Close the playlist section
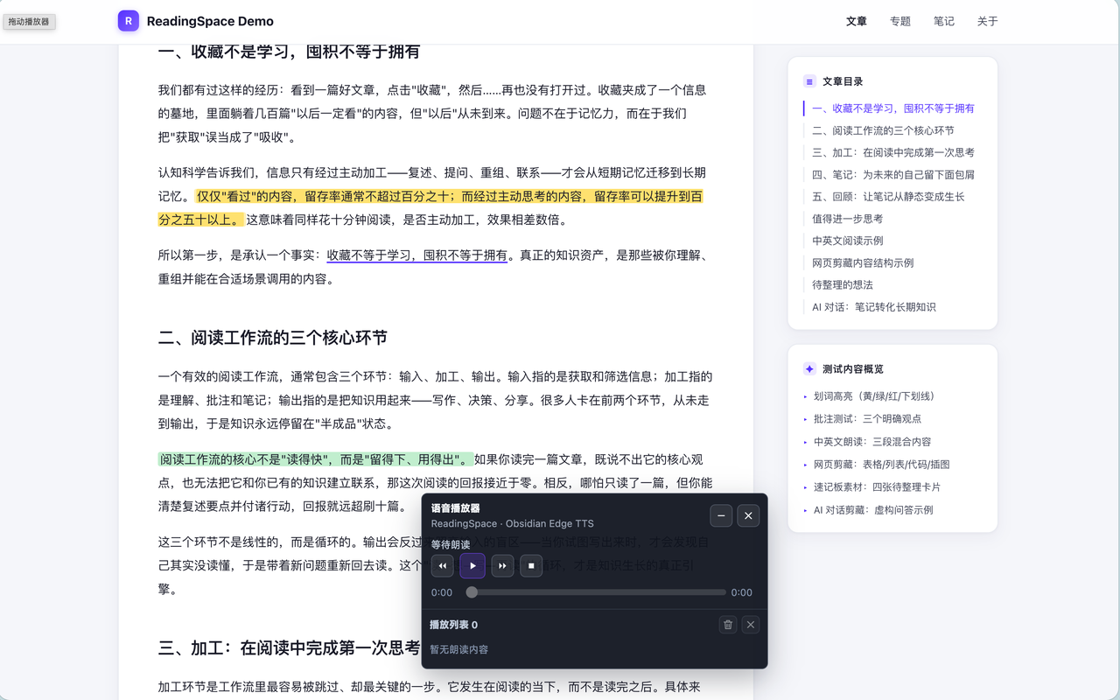 coord(751,625)
